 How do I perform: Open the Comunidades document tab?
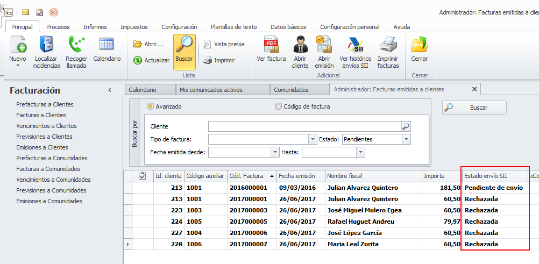[291, 90]
